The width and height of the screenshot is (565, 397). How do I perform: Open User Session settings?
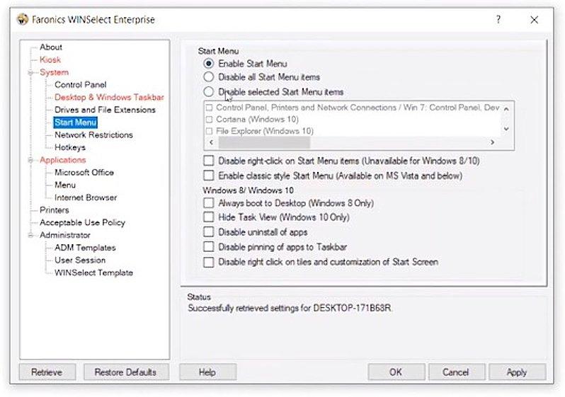[x=80, y=260]
